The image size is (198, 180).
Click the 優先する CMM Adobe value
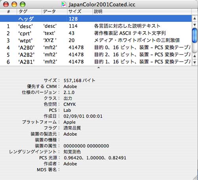tap(70, 87)
